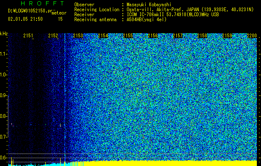Click the kHz axis unit label
The image size is (261, 166).
coord(4,34)
